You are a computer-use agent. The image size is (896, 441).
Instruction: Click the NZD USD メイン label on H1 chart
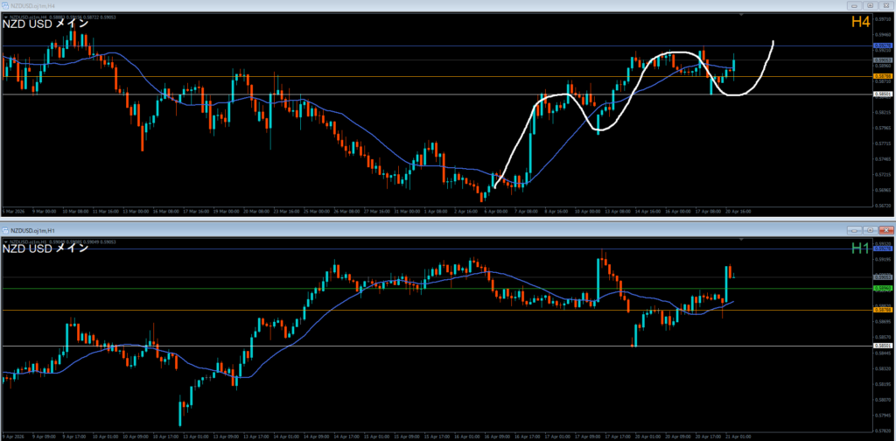45,248
